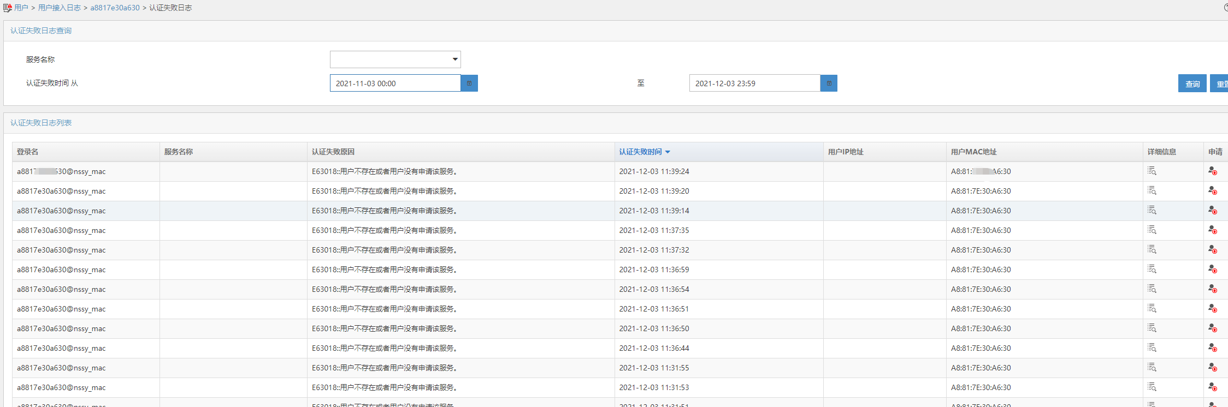The image size is (1228, 407).
Task: Open details for the 11:37:35 failure row
Action: point(1152,230)
